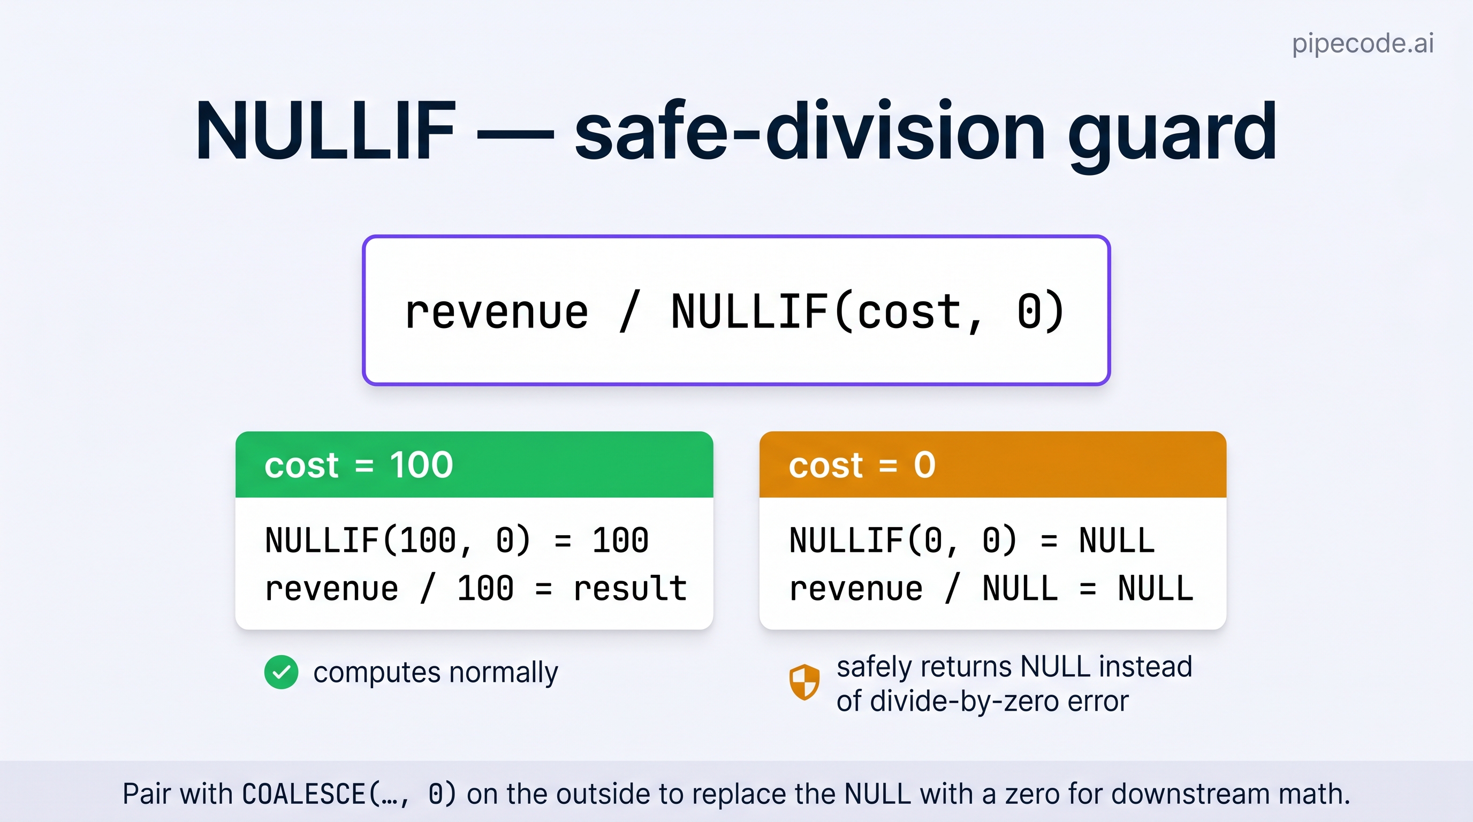This screenshot has width=1473, height=822.
Task: Click the green checkmark circle icon
Action: coord(281,672)
